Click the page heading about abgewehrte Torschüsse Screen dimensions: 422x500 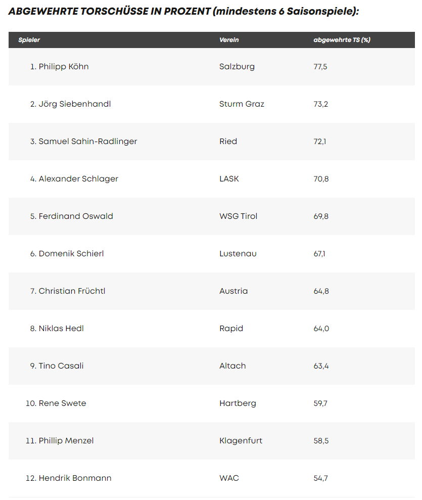click(183, 11)
